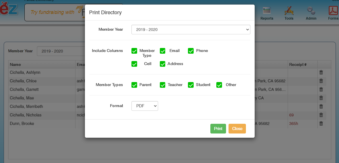Click the orange Close button

point(237,129)
